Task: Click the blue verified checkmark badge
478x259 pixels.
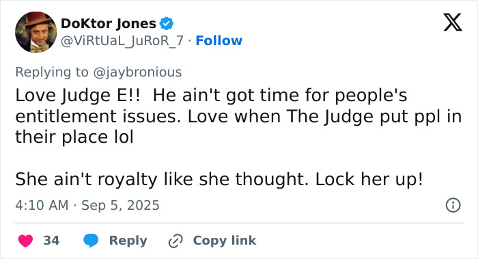Action: click(x=167, y=23)
